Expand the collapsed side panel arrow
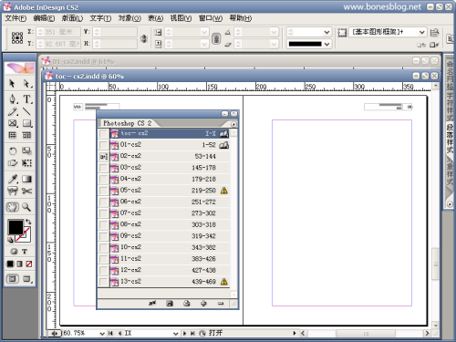 [x=450, y=204]
